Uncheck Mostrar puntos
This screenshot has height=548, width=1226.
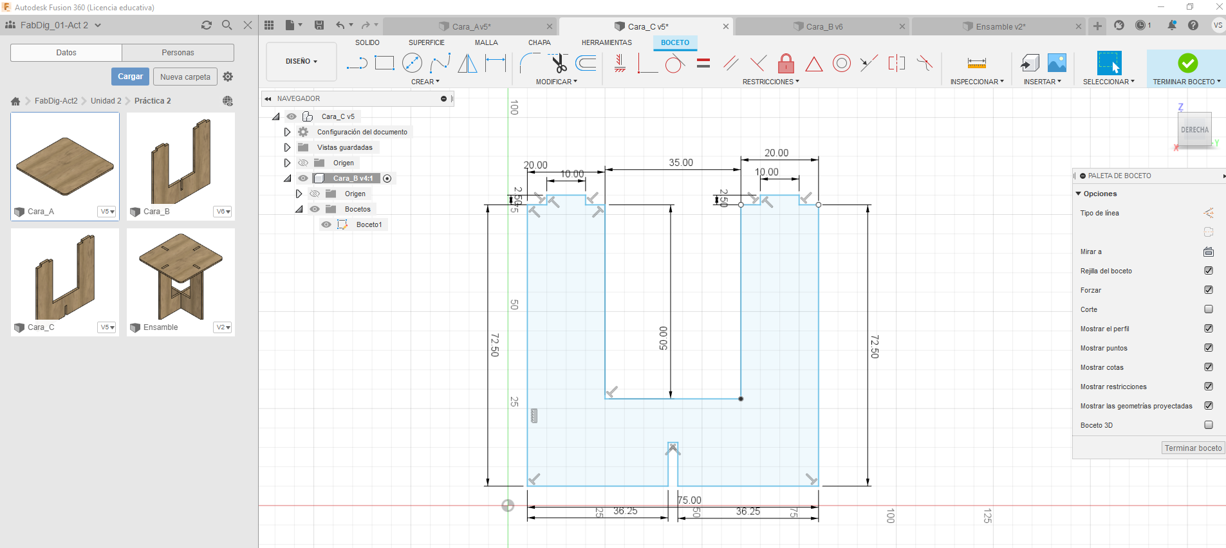coord(1209,348)
